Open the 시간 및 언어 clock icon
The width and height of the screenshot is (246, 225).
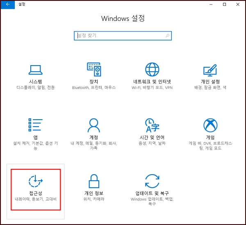coord(152,125)
